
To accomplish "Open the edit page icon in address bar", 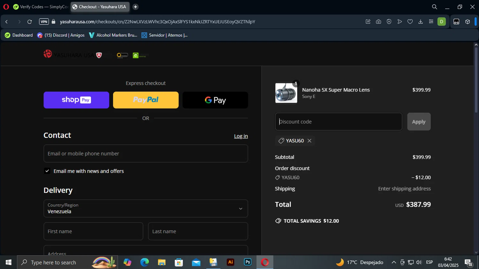I will point(368,22).
